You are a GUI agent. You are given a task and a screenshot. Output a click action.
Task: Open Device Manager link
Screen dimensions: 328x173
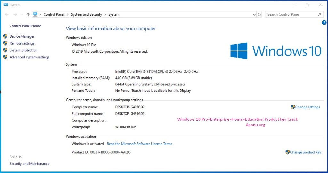22,36
